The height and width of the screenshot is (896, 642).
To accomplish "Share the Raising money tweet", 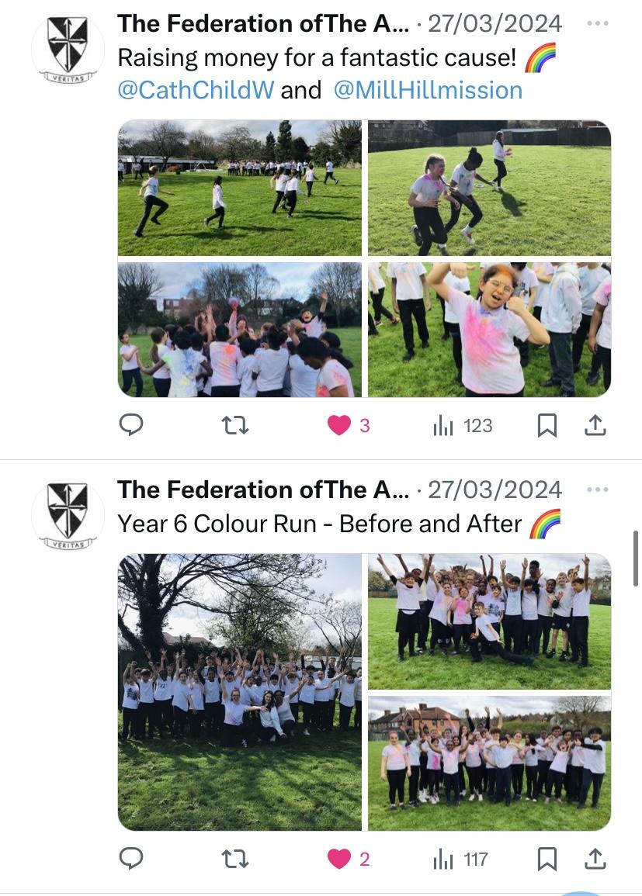I will pos(595,426).
